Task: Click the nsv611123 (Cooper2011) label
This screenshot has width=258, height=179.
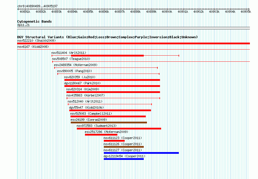Action: (x=123, y=138)
